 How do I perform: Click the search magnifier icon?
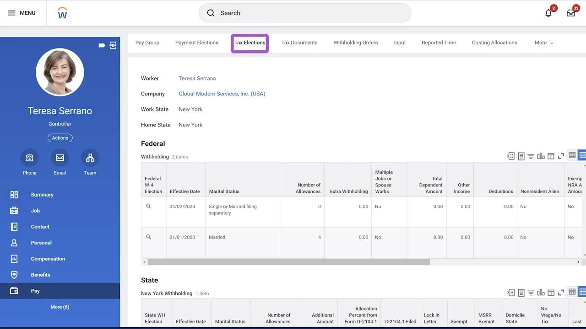click(x=211, y=13)
